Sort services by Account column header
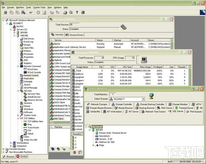 (139, 40)
